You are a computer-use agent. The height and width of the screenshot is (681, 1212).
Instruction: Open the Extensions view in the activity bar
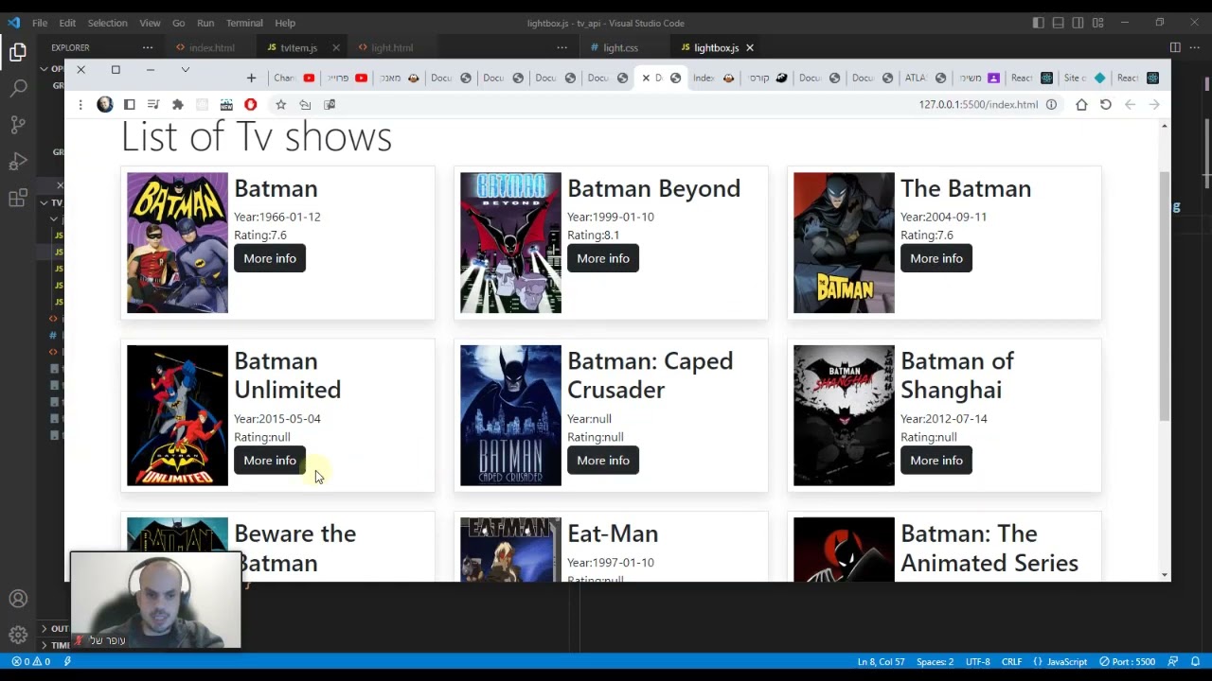pyautogui.click(x=18, y=198)
